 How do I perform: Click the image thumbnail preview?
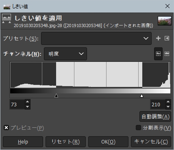(x=165, y=21)
